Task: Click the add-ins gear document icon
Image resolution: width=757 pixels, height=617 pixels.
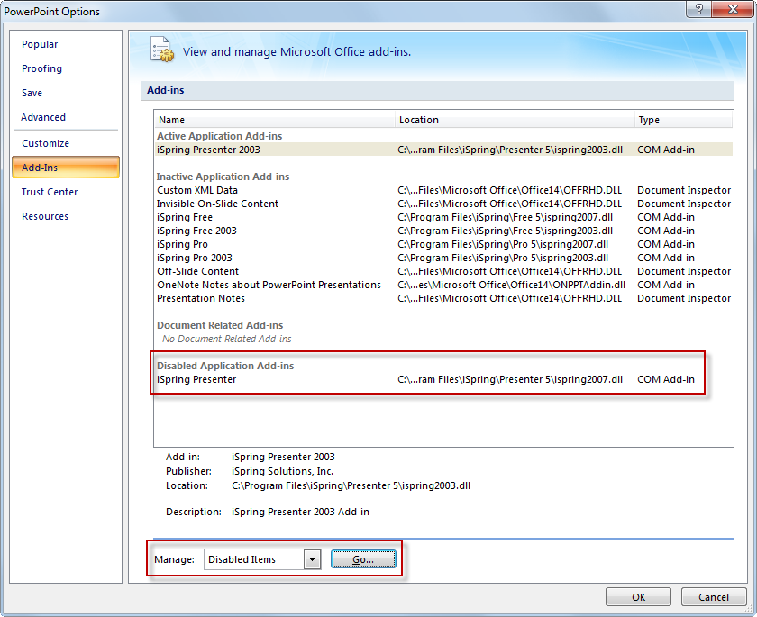Action: coord(161,50)
